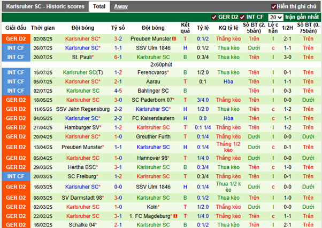Click FC Kaiserslautern team name
The height and width of the screenshot is (228, 322).
pyautogui.click(x=153, y=118)
